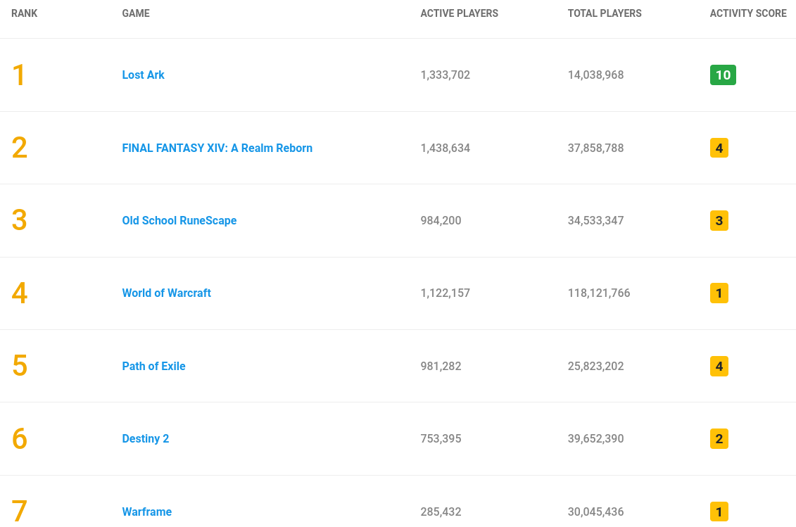This screenshot has width=796, height=527.
Task: Sort by the ACTIVE PLAYERS column header
Action: pos(460,13)
